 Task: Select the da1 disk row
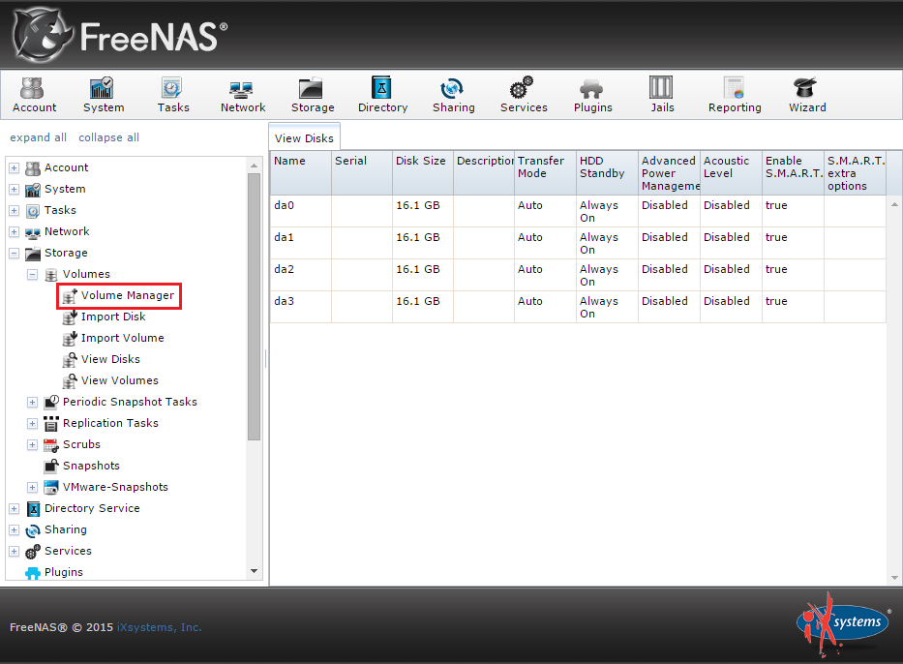[x=578, y=243]
